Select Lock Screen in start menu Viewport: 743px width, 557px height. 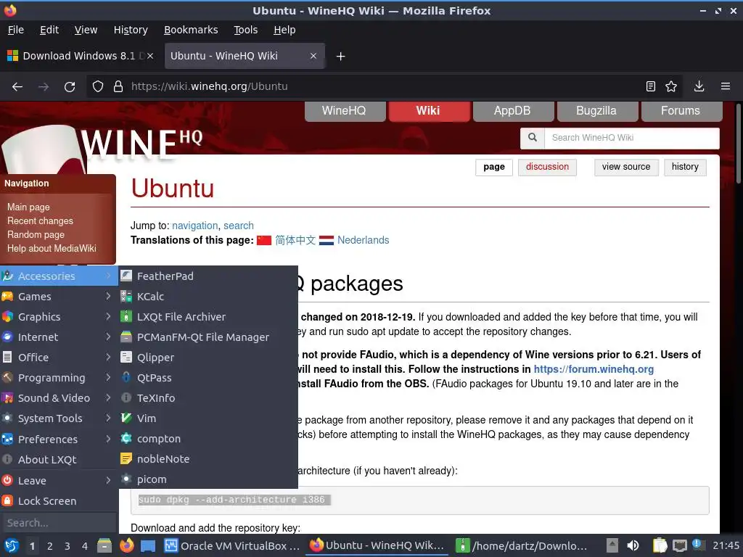(x=59, y=500)
